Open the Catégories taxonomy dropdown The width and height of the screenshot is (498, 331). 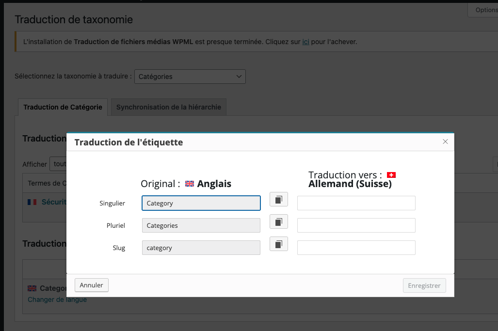pyautogui.click(x=190, y=77)
